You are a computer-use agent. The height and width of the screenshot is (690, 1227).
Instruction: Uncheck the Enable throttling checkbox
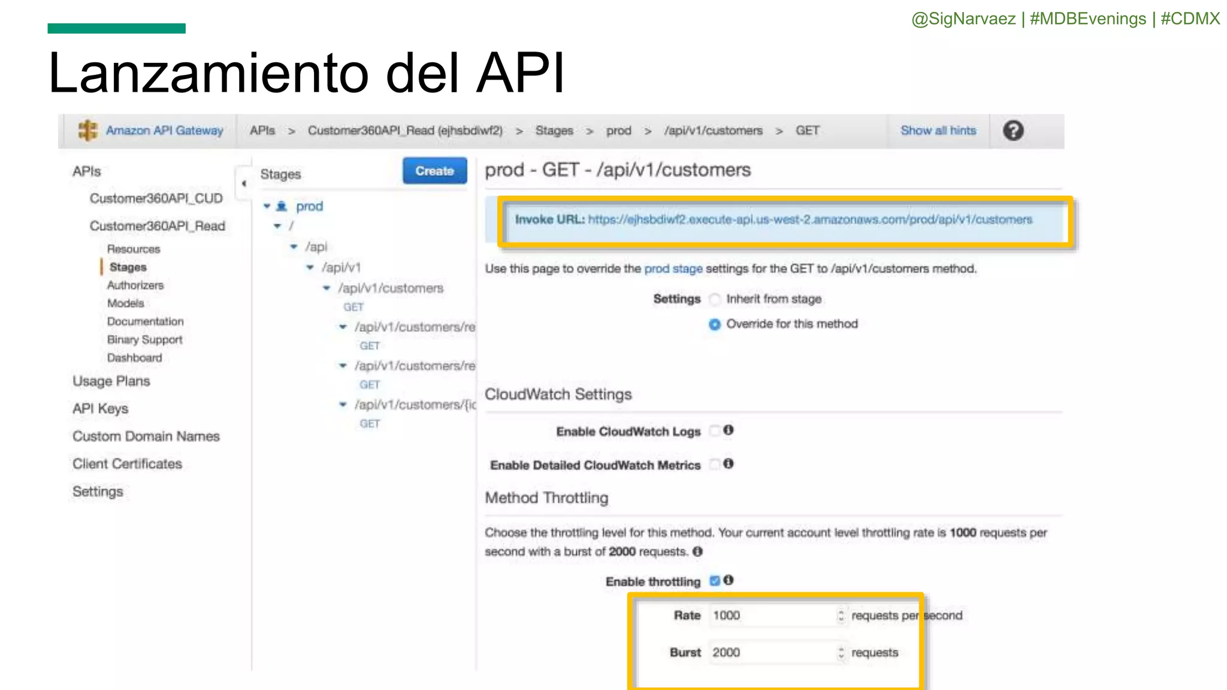(x=714, y=580)
